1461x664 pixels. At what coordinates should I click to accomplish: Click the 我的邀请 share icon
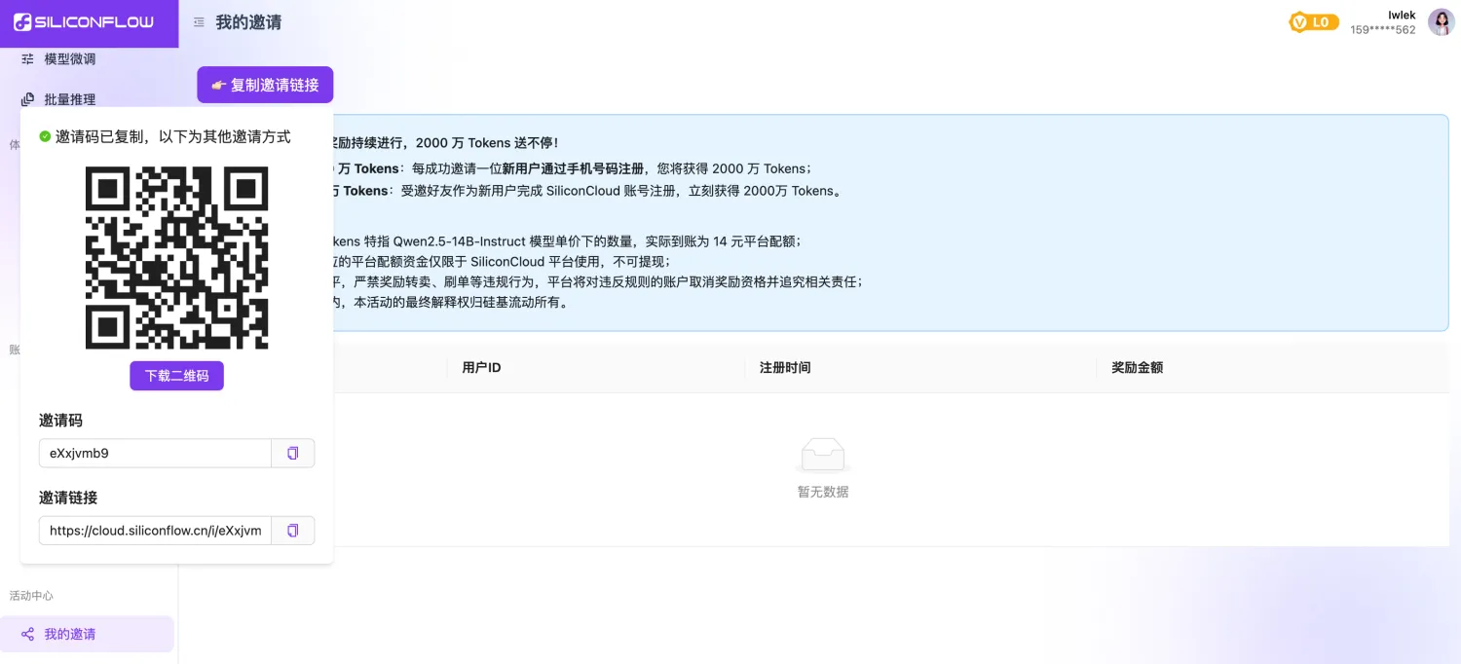click(28, 634)
